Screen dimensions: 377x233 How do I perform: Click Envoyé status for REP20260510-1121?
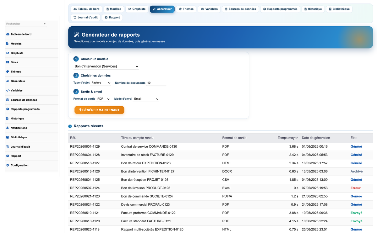click(356, 213)
